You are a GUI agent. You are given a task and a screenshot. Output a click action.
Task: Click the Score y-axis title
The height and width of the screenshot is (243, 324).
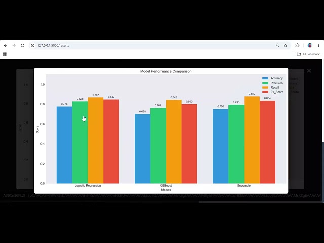coord(37,129)
